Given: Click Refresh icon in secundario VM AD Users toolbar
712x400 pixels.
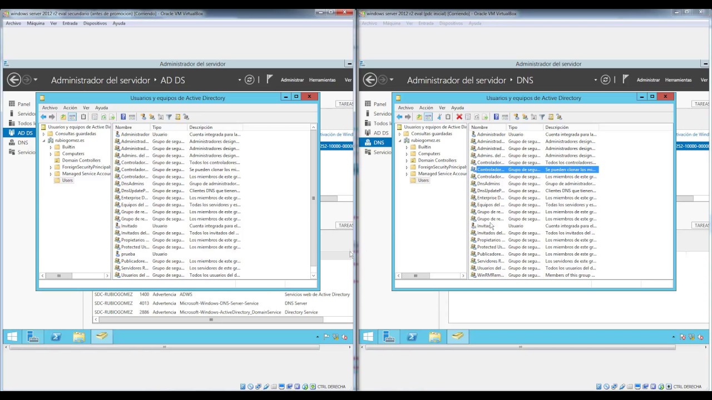Looking at the screenshot, I should tap(103, 117).
